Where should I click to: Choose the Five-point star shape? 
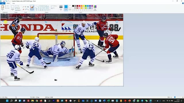40,10
